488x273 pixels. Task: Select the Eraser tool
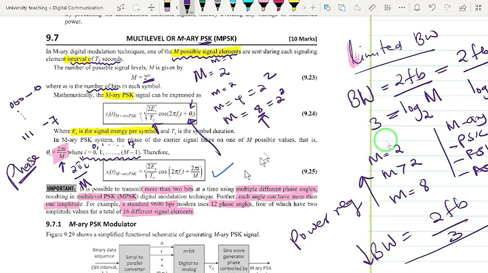click(167, 6)
